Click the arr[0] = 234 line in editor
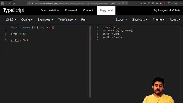This screenshot has width=183, height=103. (19, 34)
